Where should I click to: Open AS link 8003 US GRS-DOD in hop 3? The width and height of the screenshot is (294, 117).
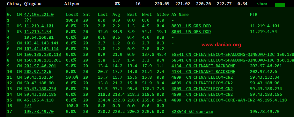pos(191,32)
